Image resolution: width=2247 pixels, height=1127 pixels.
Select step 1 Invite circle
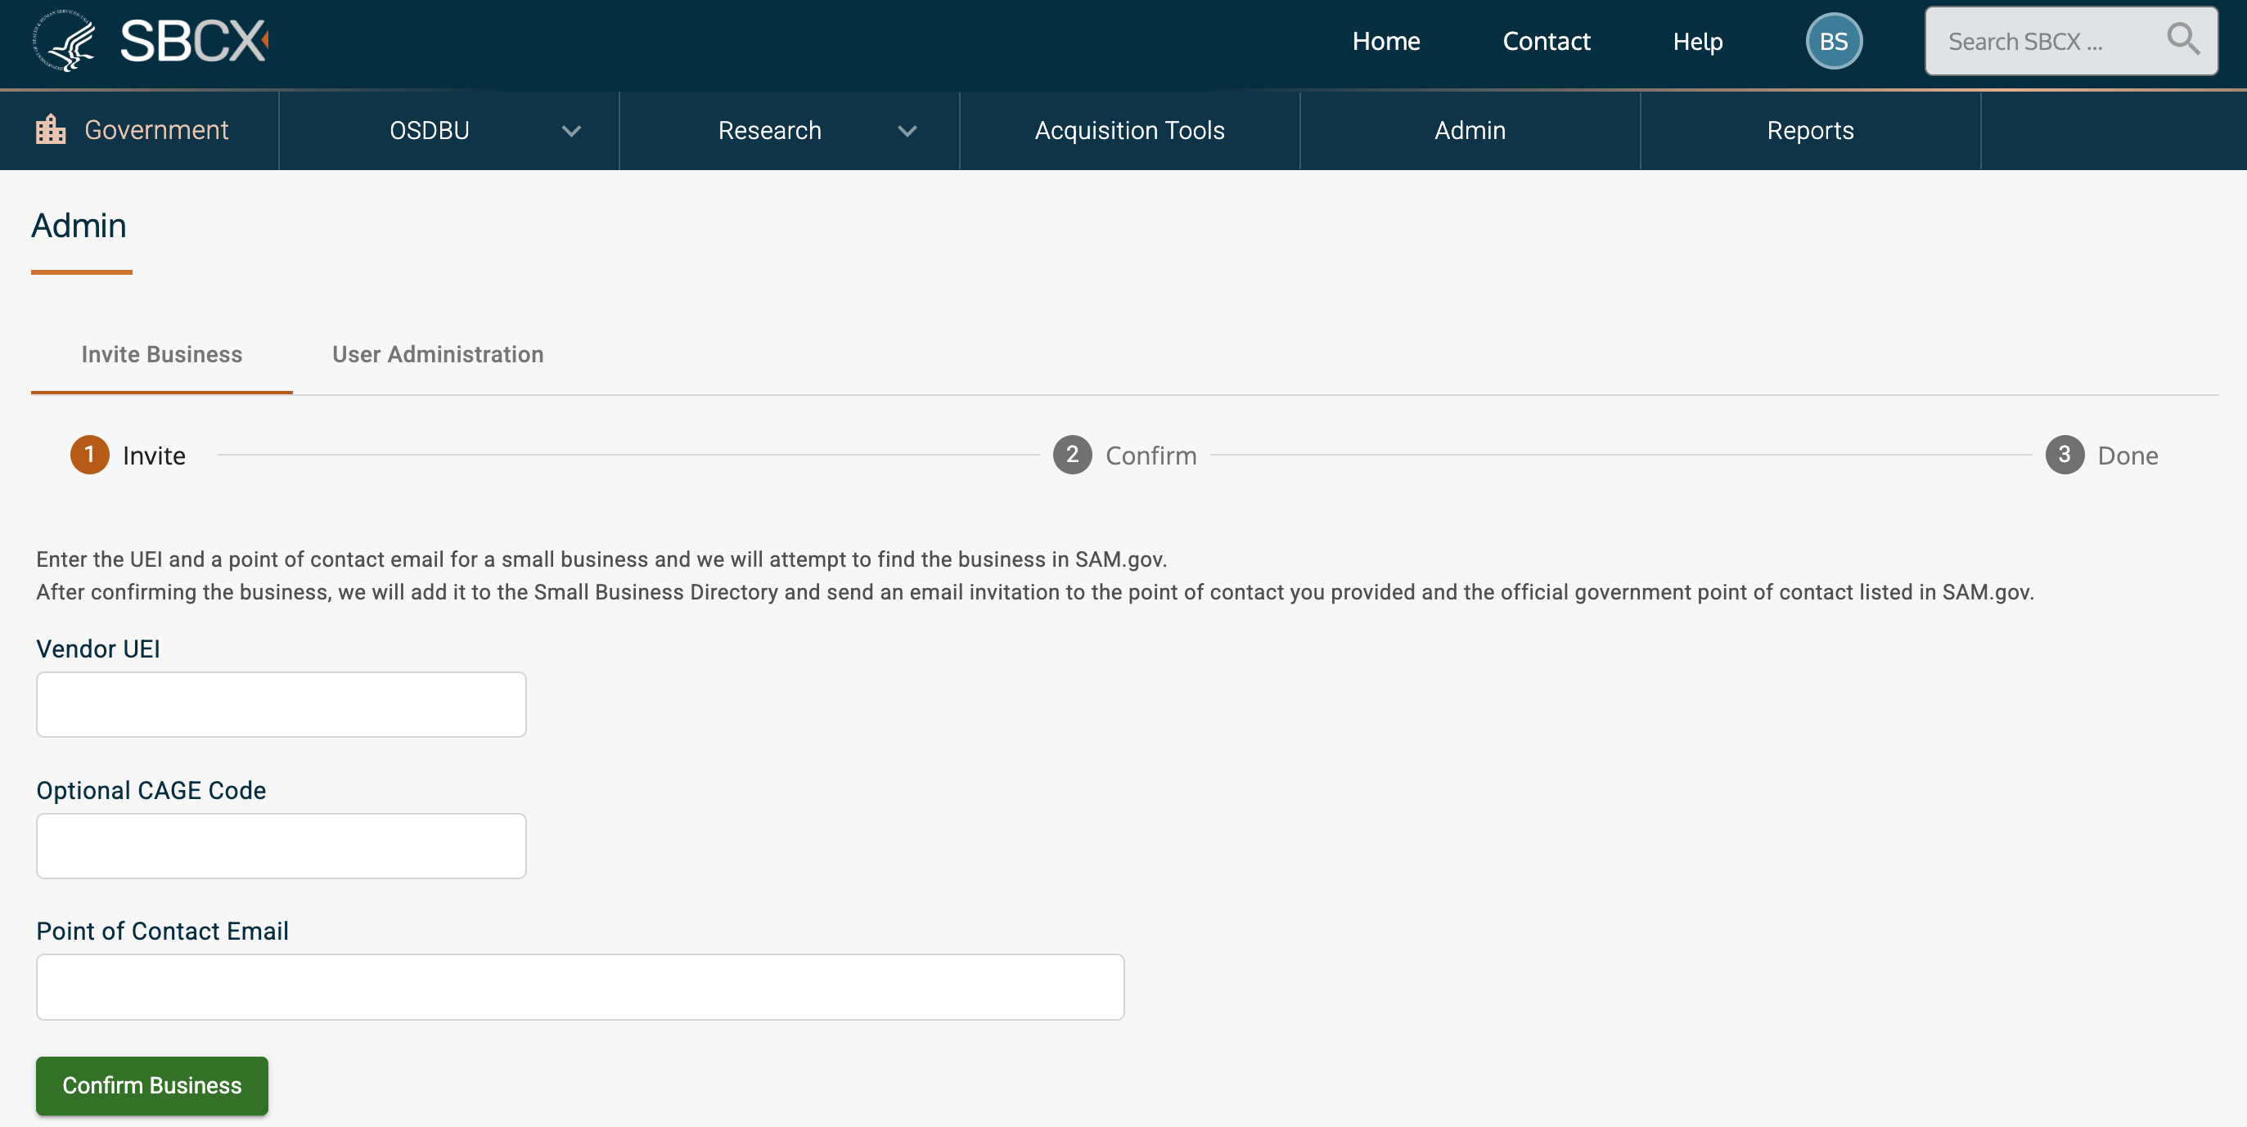[89, 455]
